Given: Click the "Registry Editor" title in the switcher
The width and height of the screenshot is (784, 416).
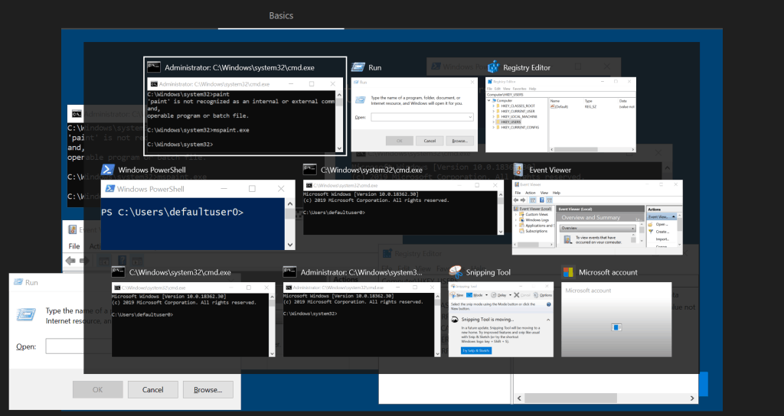Looking at the screenshot, I should click(x=527, y=67).
